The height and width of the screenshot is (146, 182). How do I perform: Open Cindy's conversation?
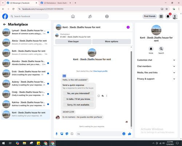click(x=25, y=94)
